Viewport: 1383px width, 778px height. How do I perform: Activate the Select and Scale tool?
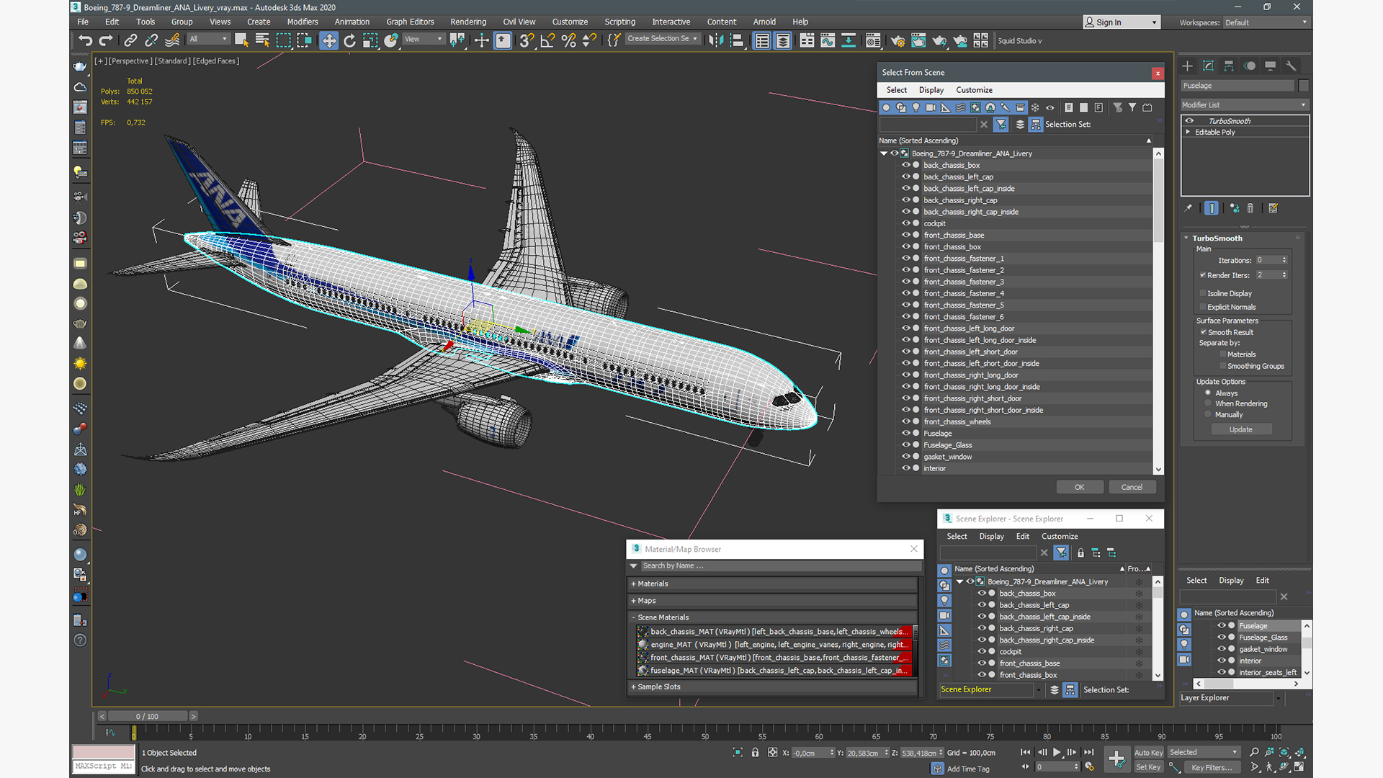click(370, 40)
